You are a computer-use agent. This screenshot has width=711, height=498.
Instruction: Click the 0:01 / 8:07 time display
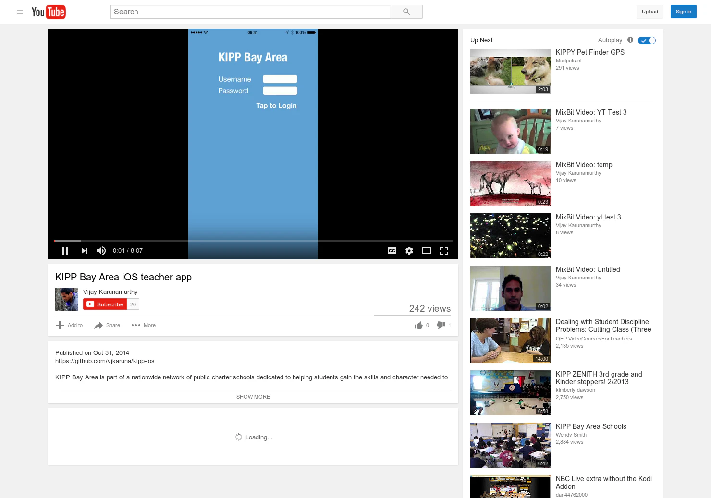pos(128,251)
